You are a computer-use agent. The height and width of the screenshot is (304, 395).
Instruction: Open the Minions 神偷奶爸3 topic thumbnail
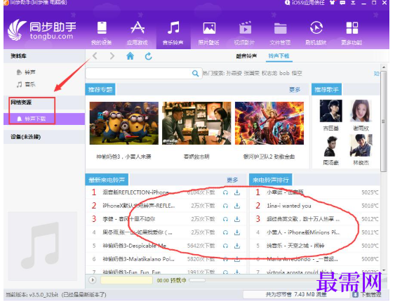[124, 124]
